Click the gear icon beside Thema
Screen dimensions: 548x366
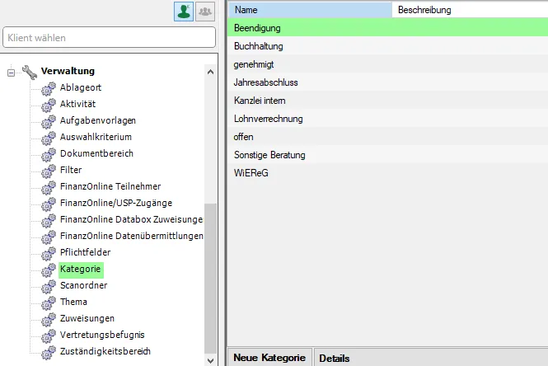[49, 303]
